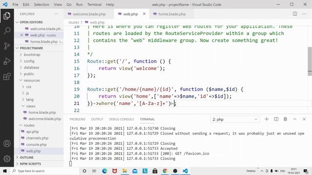Open Cortana circle on taskbar
The width and height of the screenshot is (312, 175).
click(x=84, y=171)
